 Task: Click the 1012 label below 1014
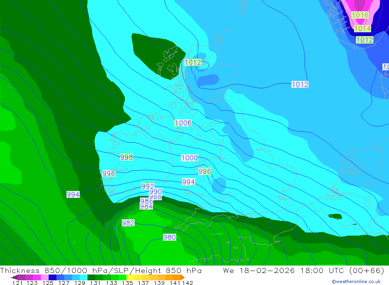[364, 40]
